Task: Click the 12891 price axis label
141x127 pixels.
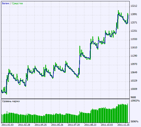Action: pyautogui.click(x=134, y=14)
